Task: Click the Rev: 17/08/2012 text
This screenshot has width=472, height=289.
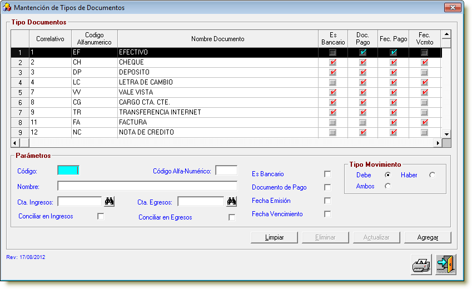Action: (26, 257)
